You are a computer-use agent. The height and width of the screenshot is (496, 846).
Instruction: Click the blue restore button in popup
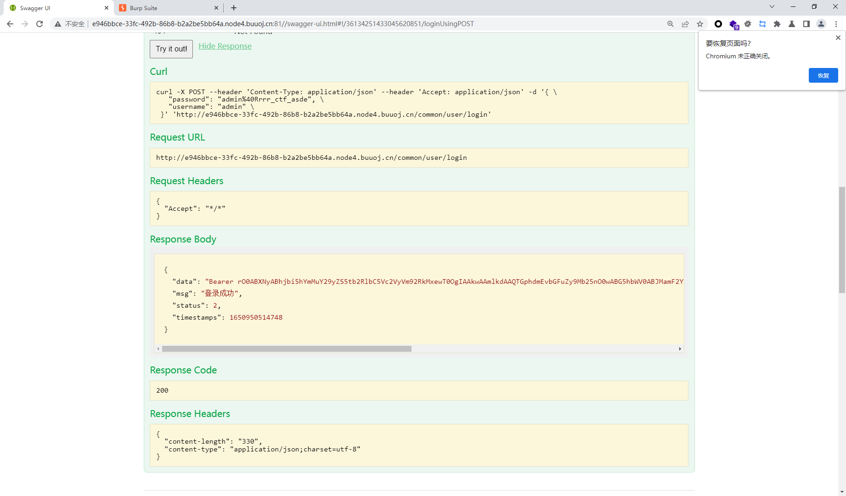[823, 75]
